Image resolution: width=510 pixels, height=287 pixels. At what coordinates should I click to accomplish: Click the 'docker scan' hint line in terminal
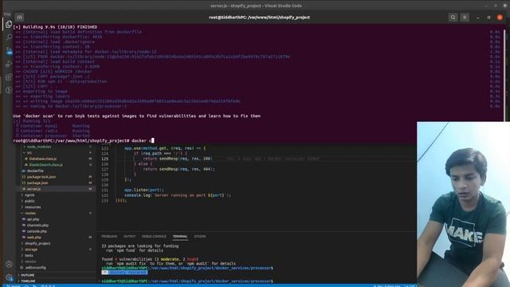136,116
